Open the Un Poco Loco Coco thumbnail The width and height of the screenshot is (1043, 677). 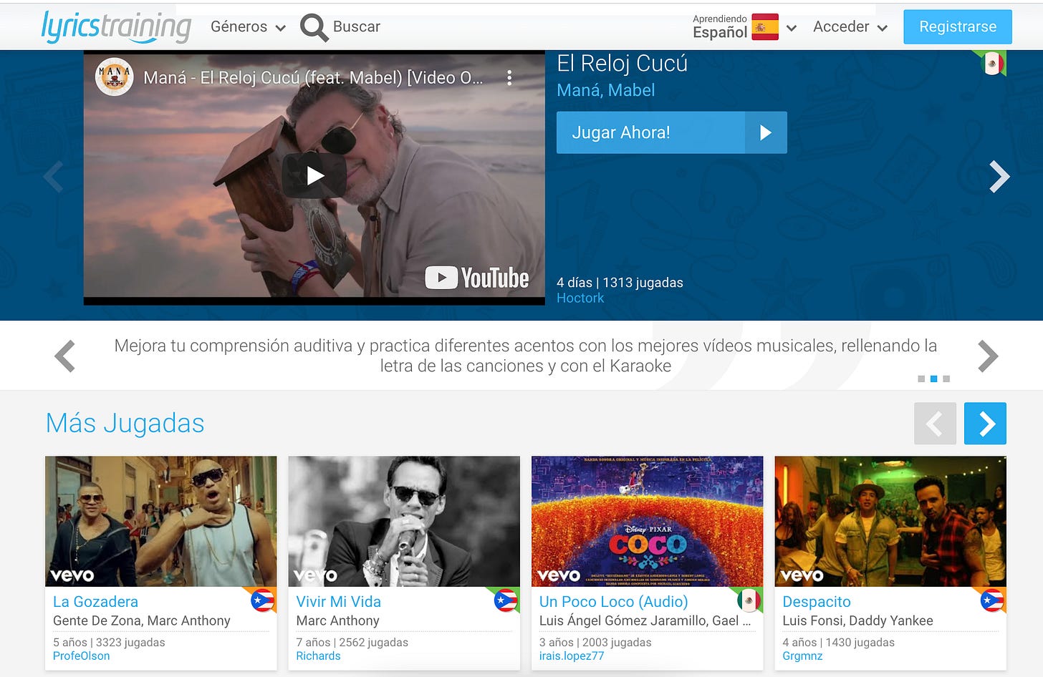coord(648,521)
